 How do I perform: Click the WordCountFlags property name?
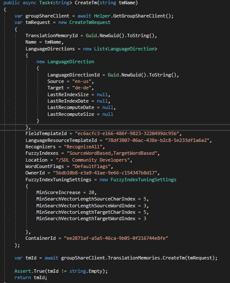coord(44,166)
